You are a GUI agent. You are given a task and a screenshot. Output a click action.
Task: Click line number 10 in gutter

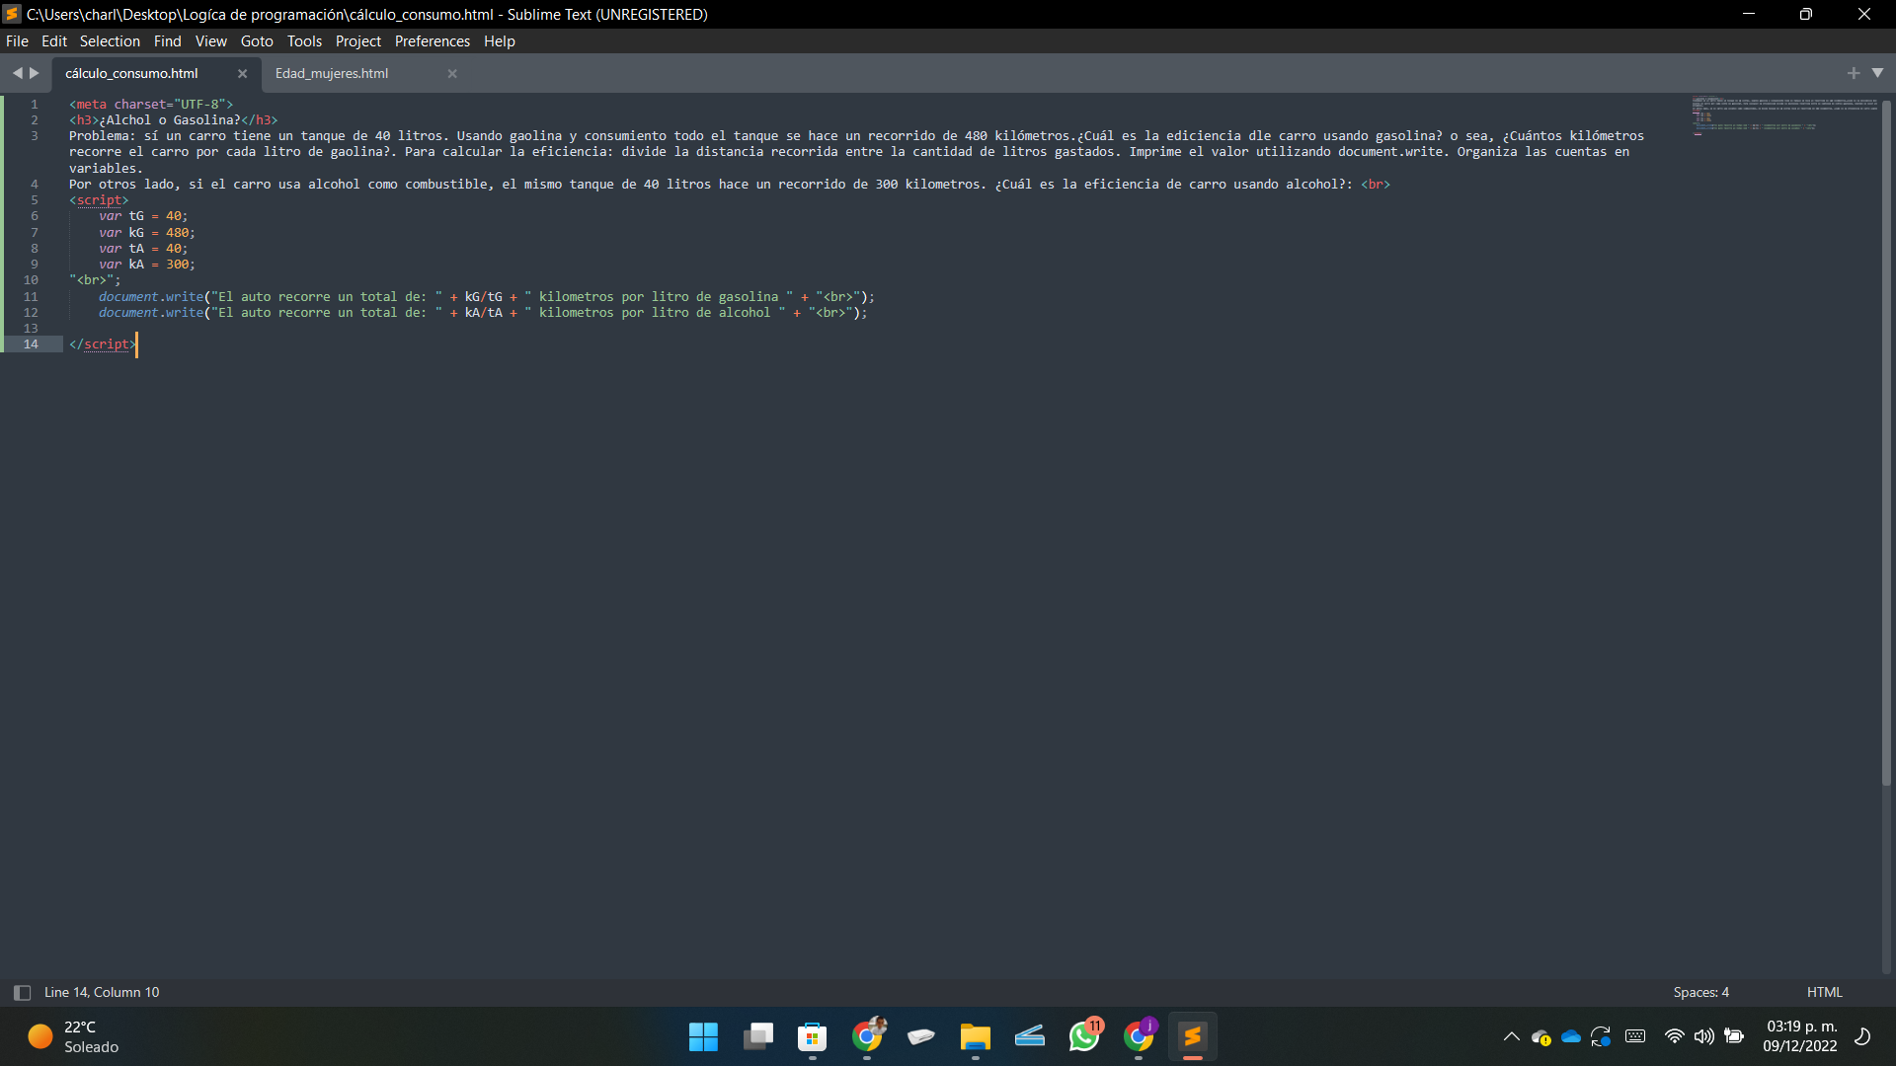31,280
